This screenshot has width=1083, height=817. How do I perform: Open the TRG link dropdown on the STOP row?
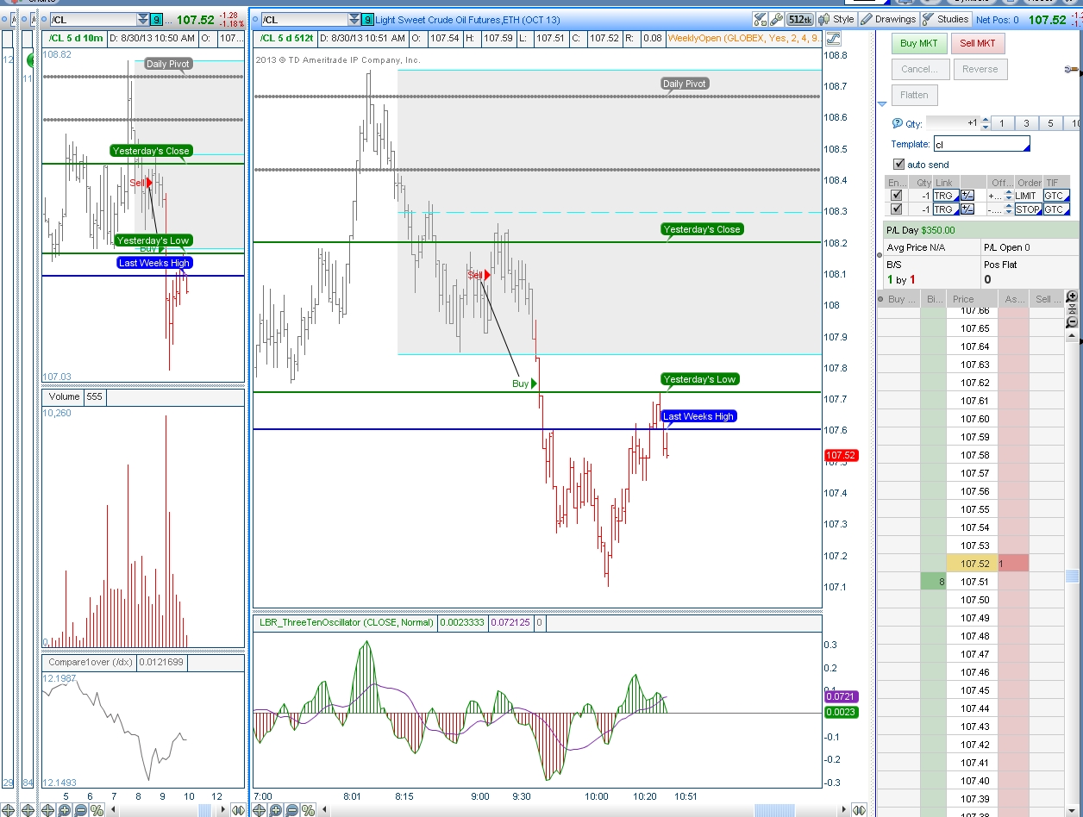click(944, 209)
